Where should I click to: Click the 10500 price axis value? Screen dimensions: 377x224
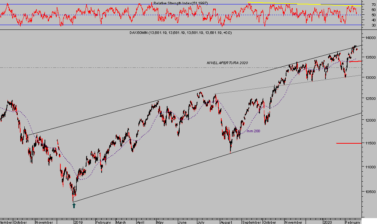click(x=370, y=192)
